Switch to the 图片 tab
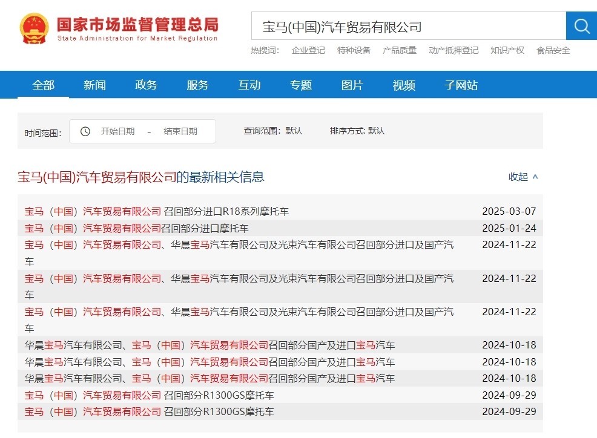 pyautogui.click(x=352, y=85)
